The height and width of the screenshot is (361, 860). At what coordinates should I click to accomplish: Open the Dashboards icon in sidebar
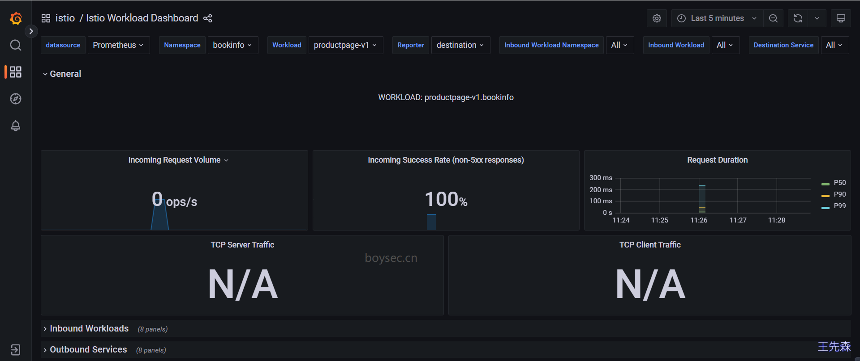[16, 72]
